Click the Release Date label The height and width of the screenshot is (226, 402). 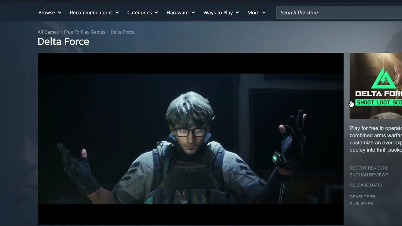[366, 185]
